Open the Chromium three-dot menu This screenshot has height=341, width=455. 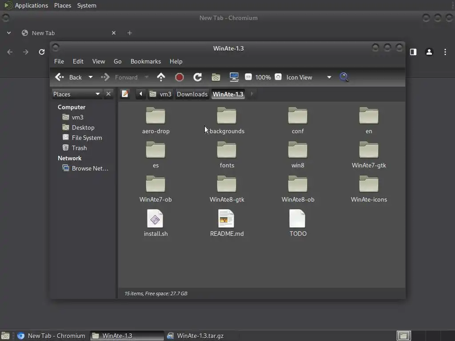coord(445,52)
